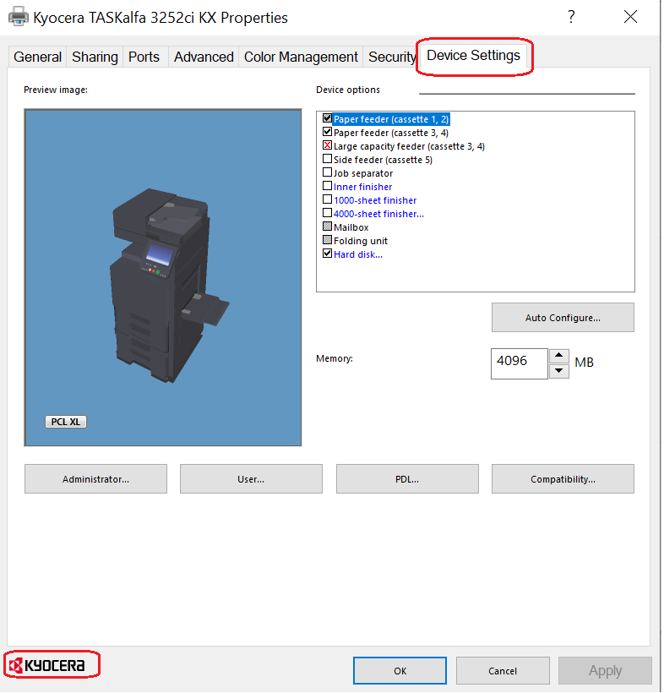664x693 pixels.
Task: Decrease memory with the down arrow
Action: pos(559,371)
